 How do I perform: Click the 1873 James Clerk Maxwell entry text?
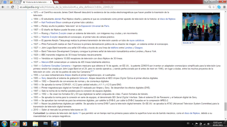(101, 14)
